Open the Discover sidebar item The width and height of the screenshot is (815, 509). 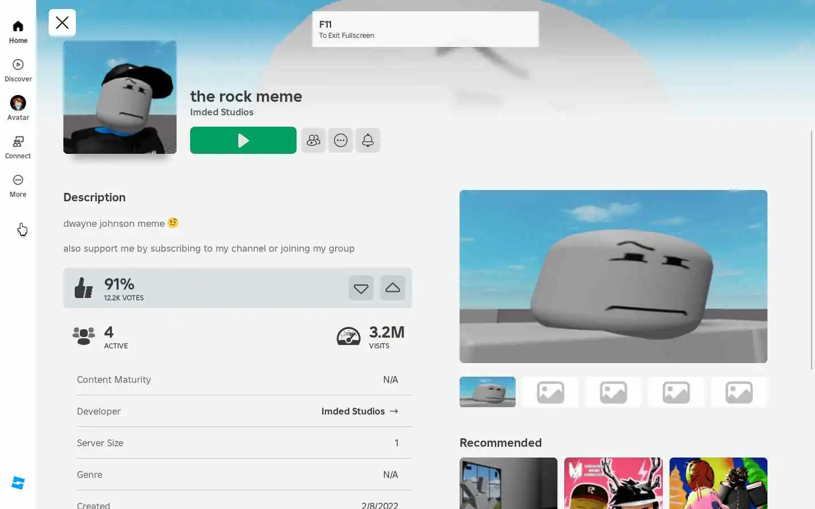[x=18, y=71]
